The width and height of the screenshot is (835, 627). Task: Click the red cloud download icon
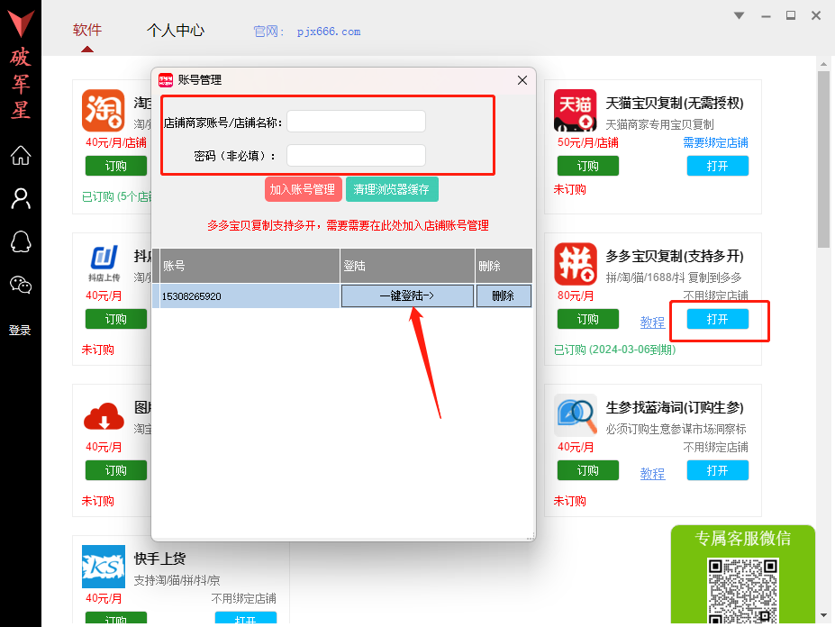pyautogui.click(x=104, y=416)
